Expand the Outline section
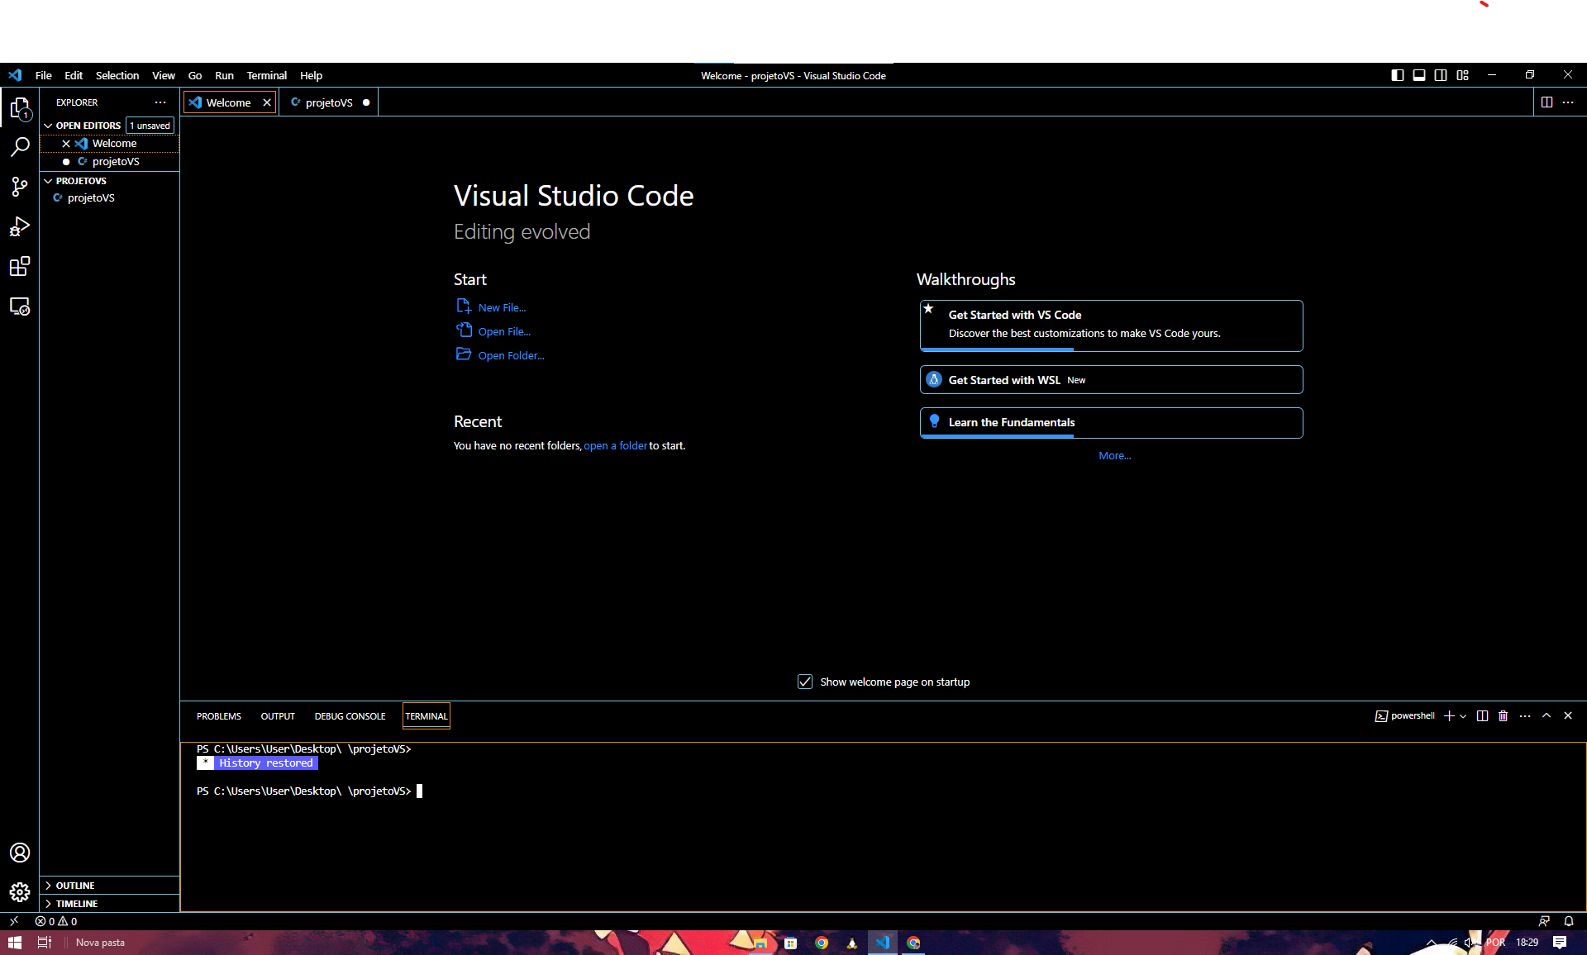This screenshot has height=955, width=1587. 110,886
